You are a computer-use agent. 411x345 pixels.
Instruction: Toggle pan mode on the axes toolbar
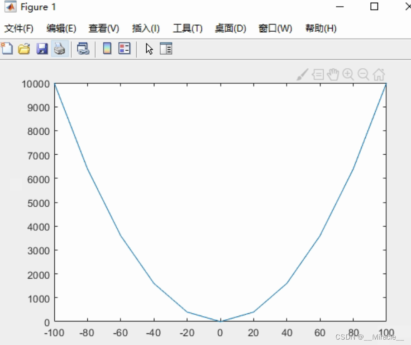click(x=333, y=74)
